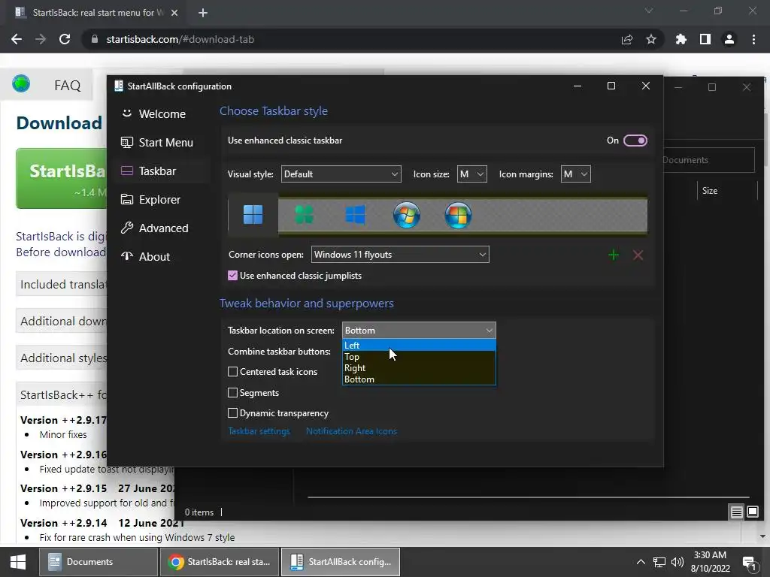The height and width of the screenshot is (577, 770).
Task: Switch to Documents taskbar button
Action: (99, 562)
